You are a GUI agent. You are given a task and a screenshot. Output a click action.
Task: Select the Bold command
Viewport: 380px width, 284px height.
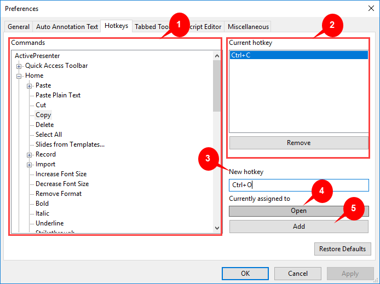(42, 204)
